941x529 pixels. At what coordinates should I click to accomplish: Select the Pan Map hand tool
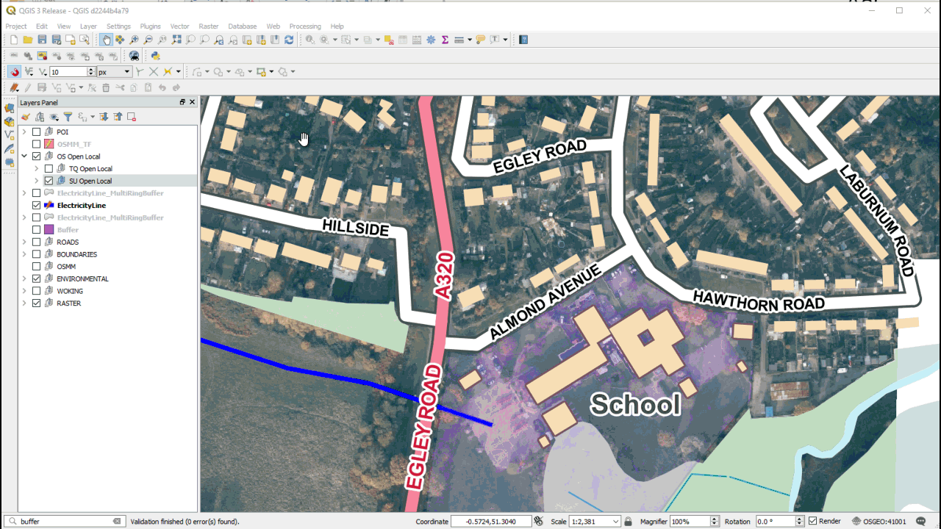(106, 40)
